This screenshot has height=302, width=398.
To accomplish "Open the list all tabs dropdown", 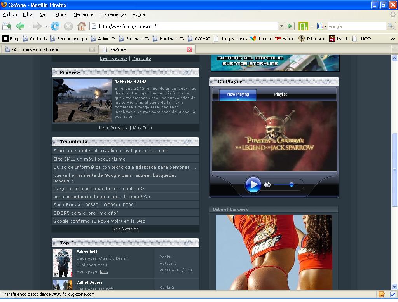I will [x=395, y=49].
